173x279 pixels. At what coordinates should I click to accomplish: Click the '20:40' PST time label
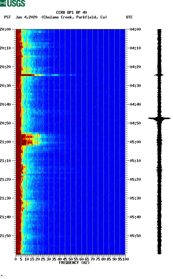coord(6,104)
